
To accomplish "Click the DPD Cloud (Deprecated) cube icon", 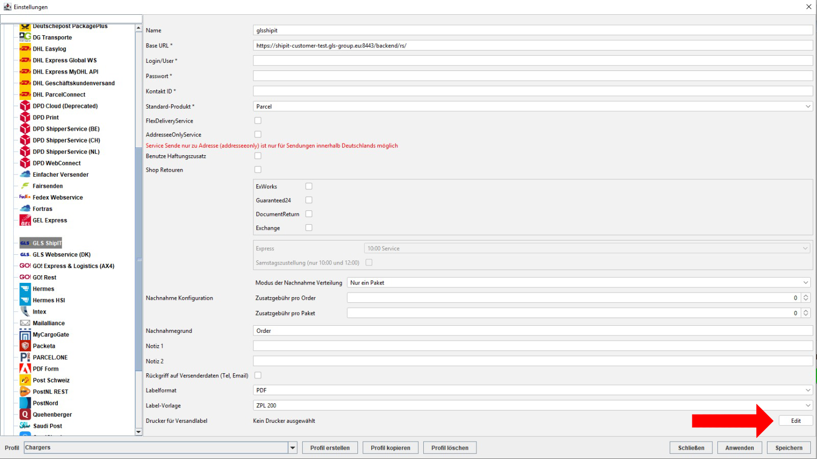I will (x=25, y=106).
